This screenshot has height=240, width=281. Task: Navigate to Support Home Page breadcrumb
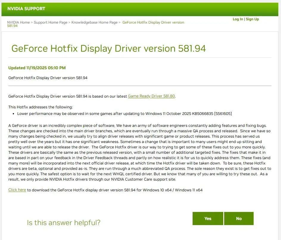tap(51, 22)
